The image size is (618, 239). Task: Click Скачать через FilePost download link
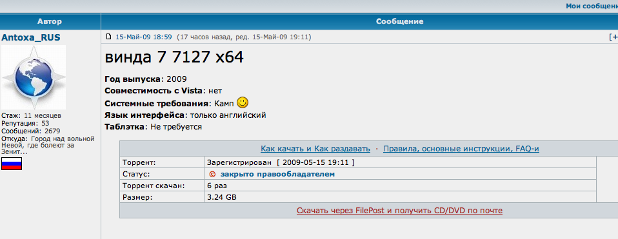(400, 211)
